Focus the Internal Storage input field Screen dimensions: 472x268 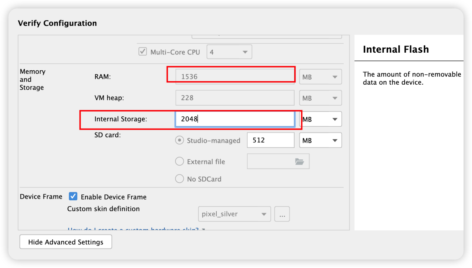coord(235,119)
